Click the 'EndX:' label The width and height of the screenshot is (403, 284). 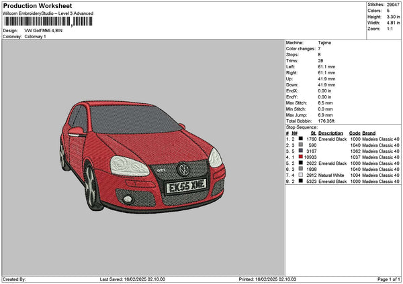pyautogui.click(x=292, y=91)
